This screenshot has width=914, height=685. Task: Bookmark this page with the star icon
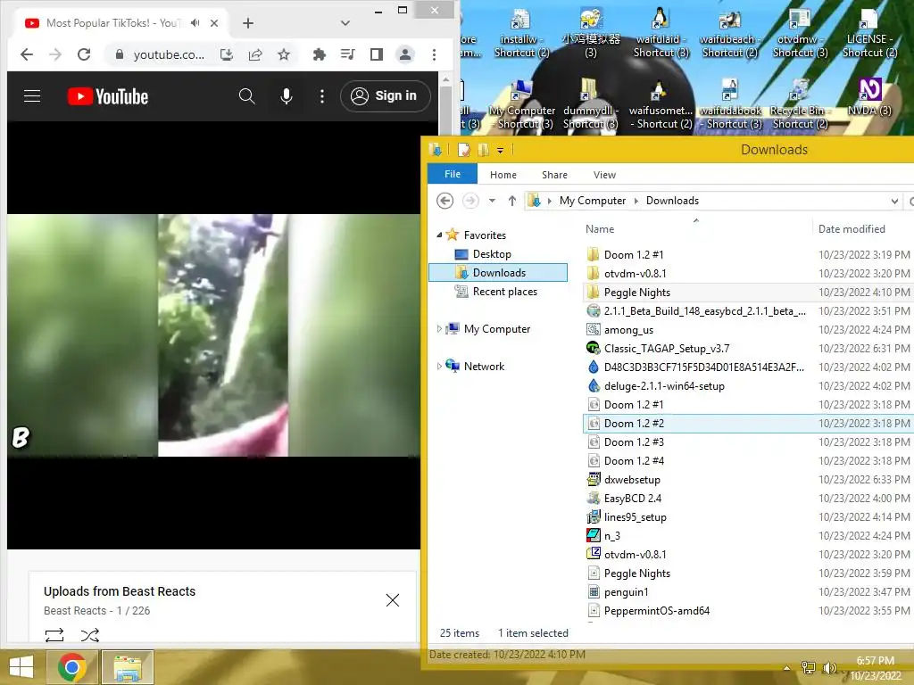284,54
